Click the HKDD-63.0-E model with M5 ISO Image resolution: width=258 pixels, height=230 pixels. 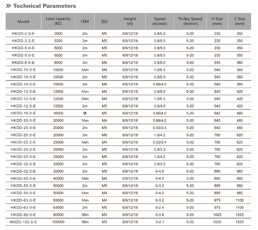[23, 208]
